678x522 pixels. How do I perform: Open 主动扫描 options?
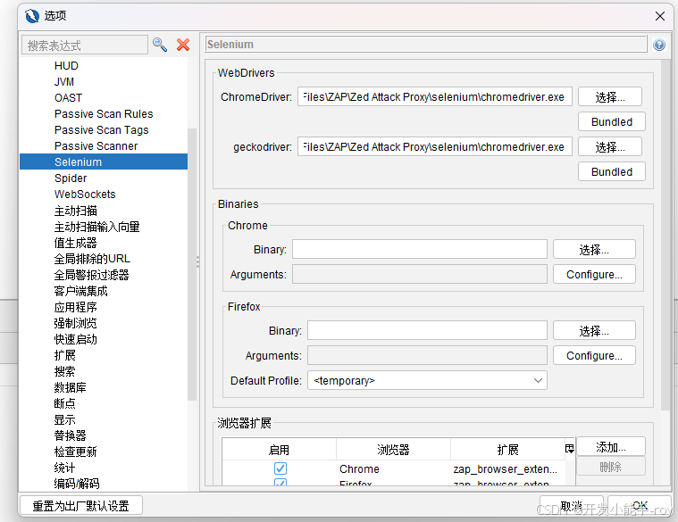76,211
